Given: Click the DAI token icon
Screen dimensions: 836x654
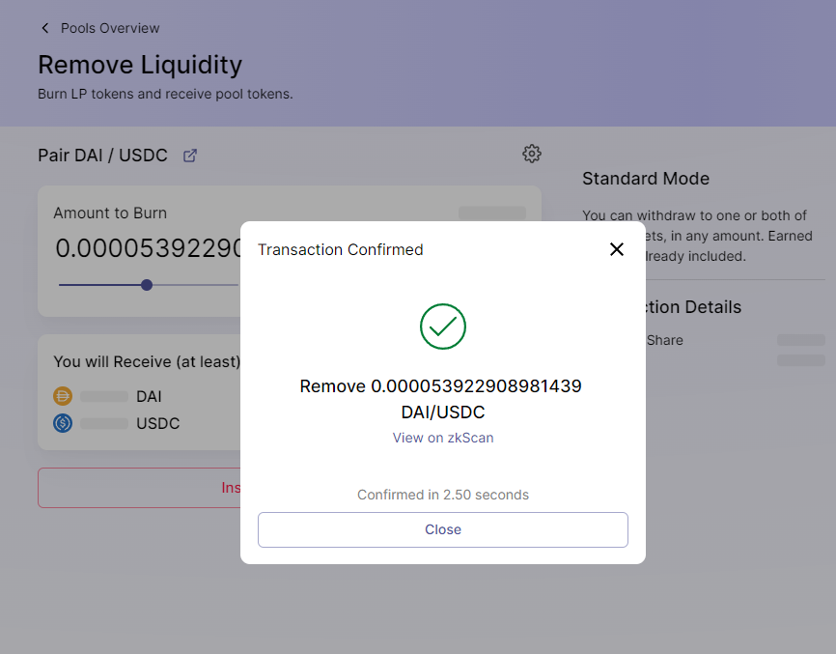Looking at the screenshot, I should tap(63, 396).
